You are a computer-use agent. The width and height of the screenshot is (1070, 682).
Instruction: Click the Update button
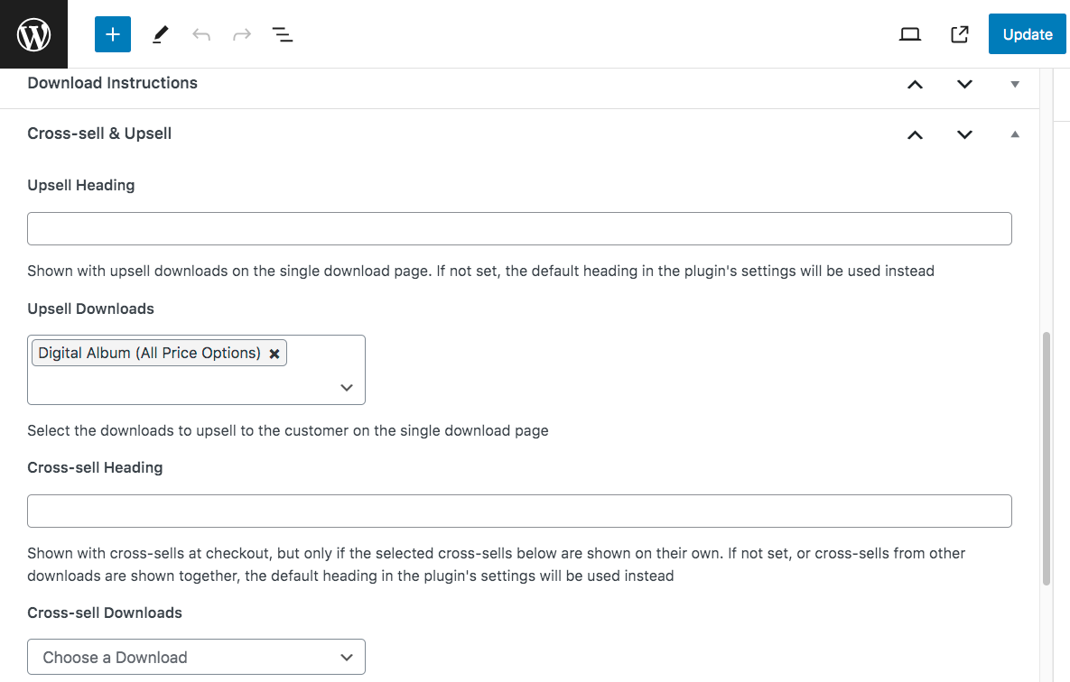point(1027,33)
